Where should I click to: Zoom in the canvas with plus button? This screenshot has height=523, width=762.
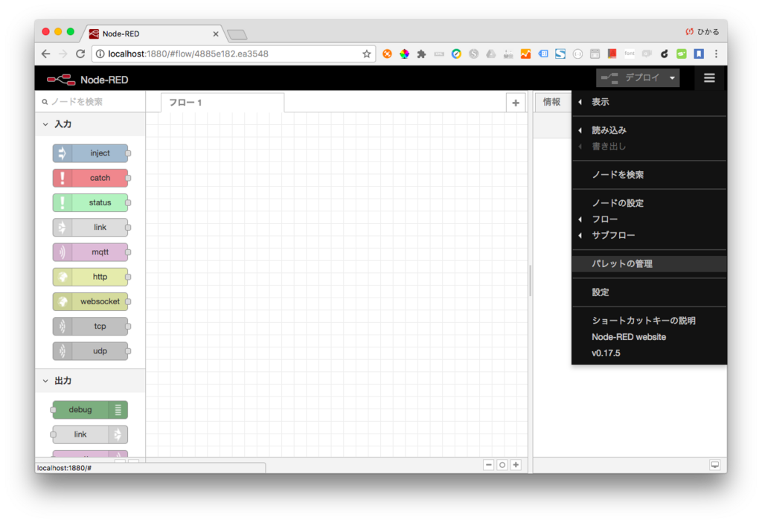tap(516, 465)
